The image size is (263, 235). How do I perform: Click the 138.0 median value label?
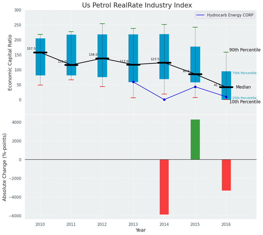(x=93, y=55)
